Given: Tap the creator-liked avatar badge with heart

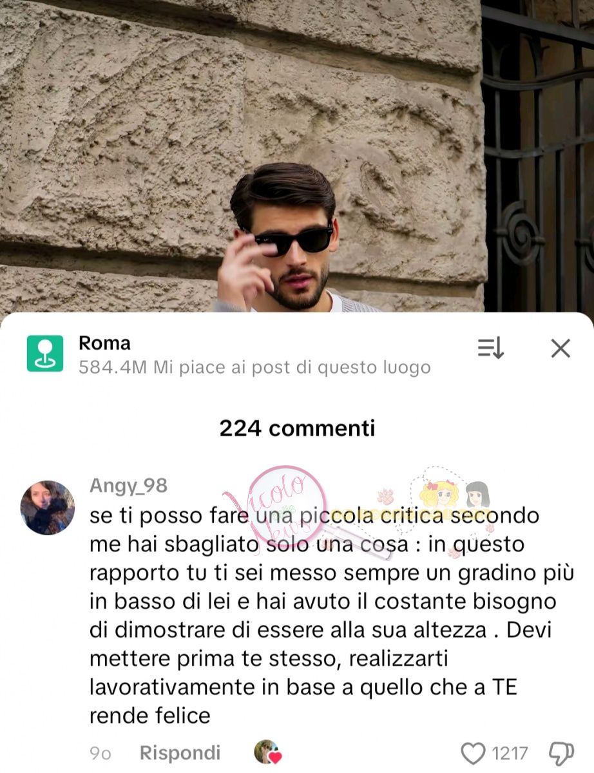Looking at the screenshot, I should 267,752.
